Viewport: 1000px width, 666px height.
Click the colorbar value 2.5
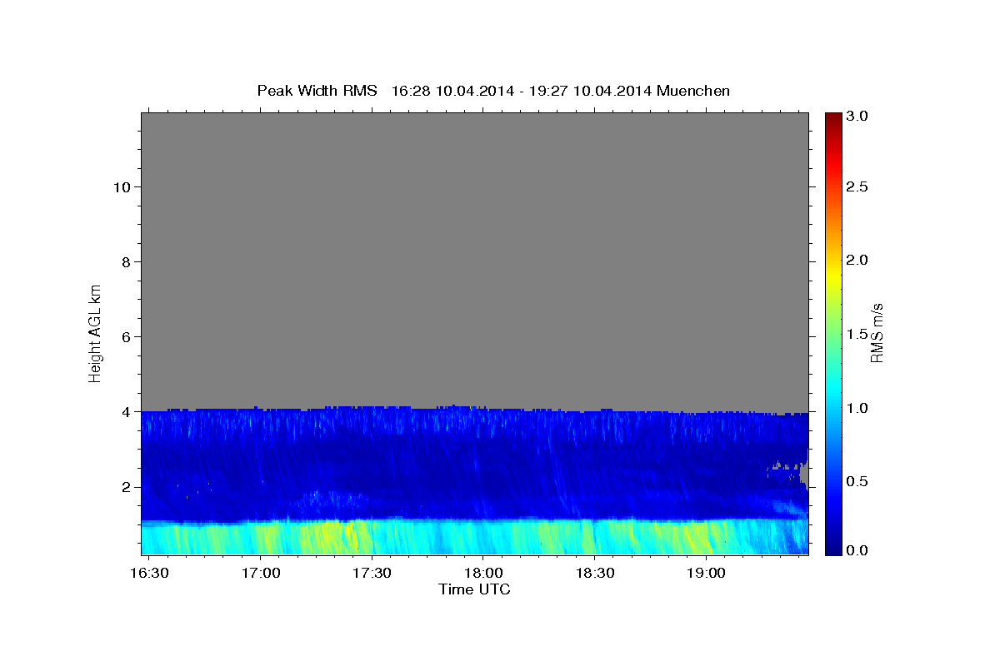[856, 186]
